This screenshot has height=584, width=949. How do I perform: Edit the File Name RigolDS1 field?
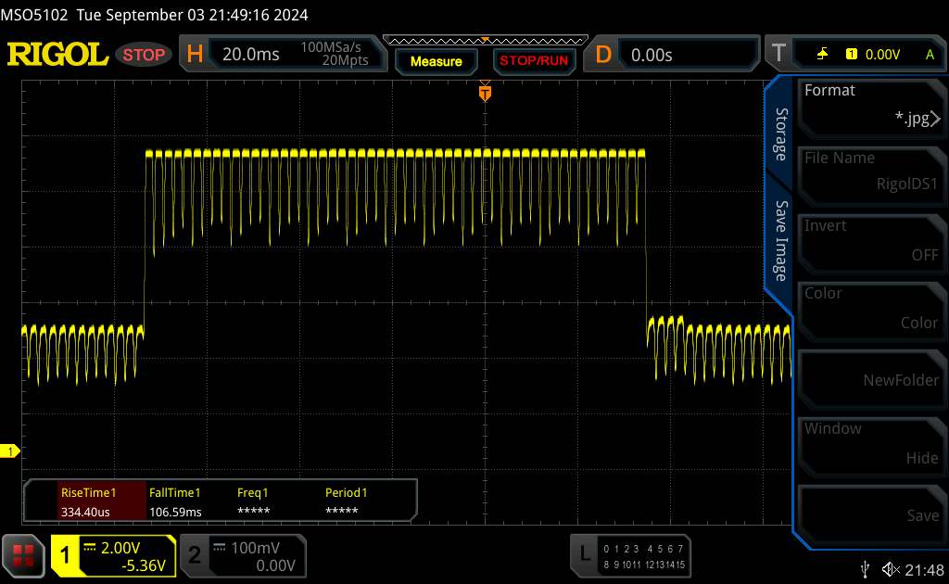click(x=870, y=172)
